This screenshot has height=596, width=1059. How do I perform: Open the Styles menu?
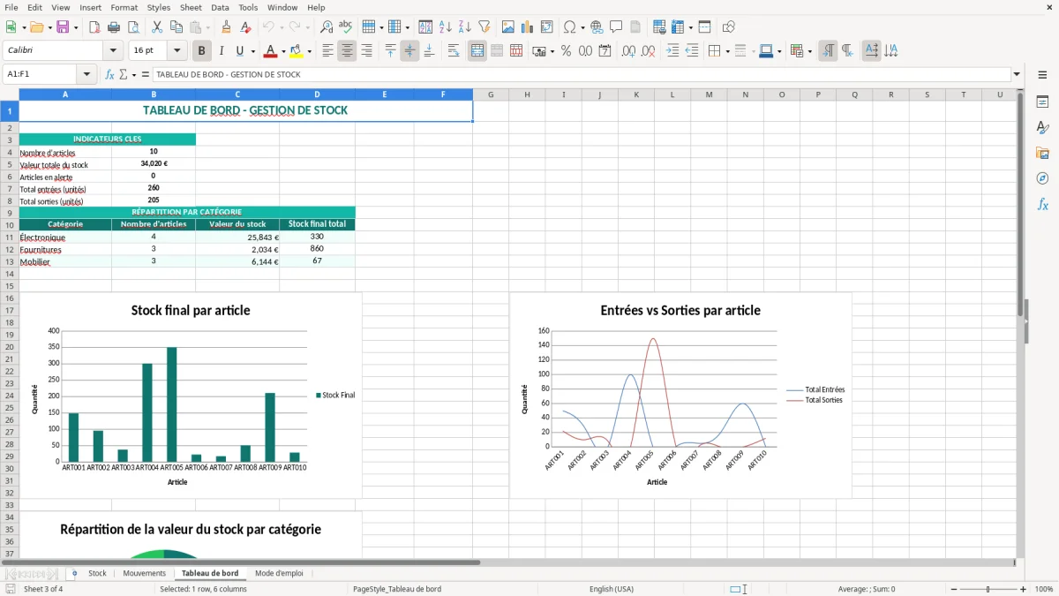[159, 7]
